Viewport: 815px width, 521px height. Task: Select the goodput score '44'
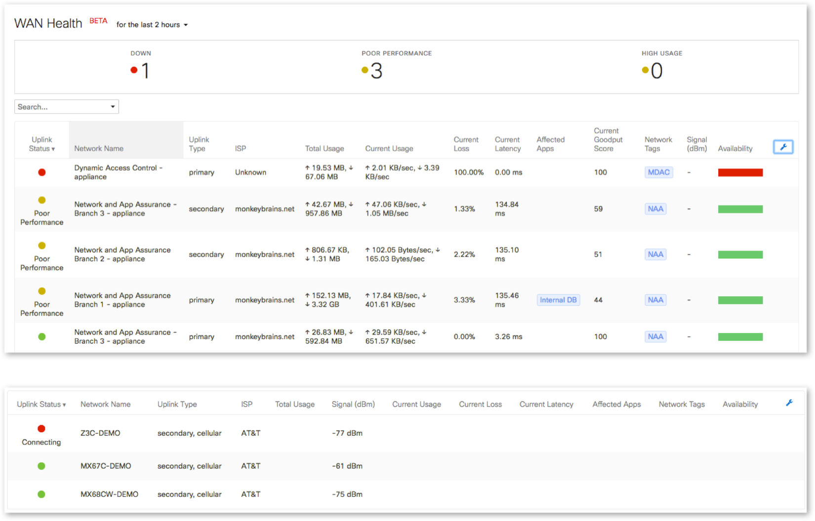tap(598, 300)
